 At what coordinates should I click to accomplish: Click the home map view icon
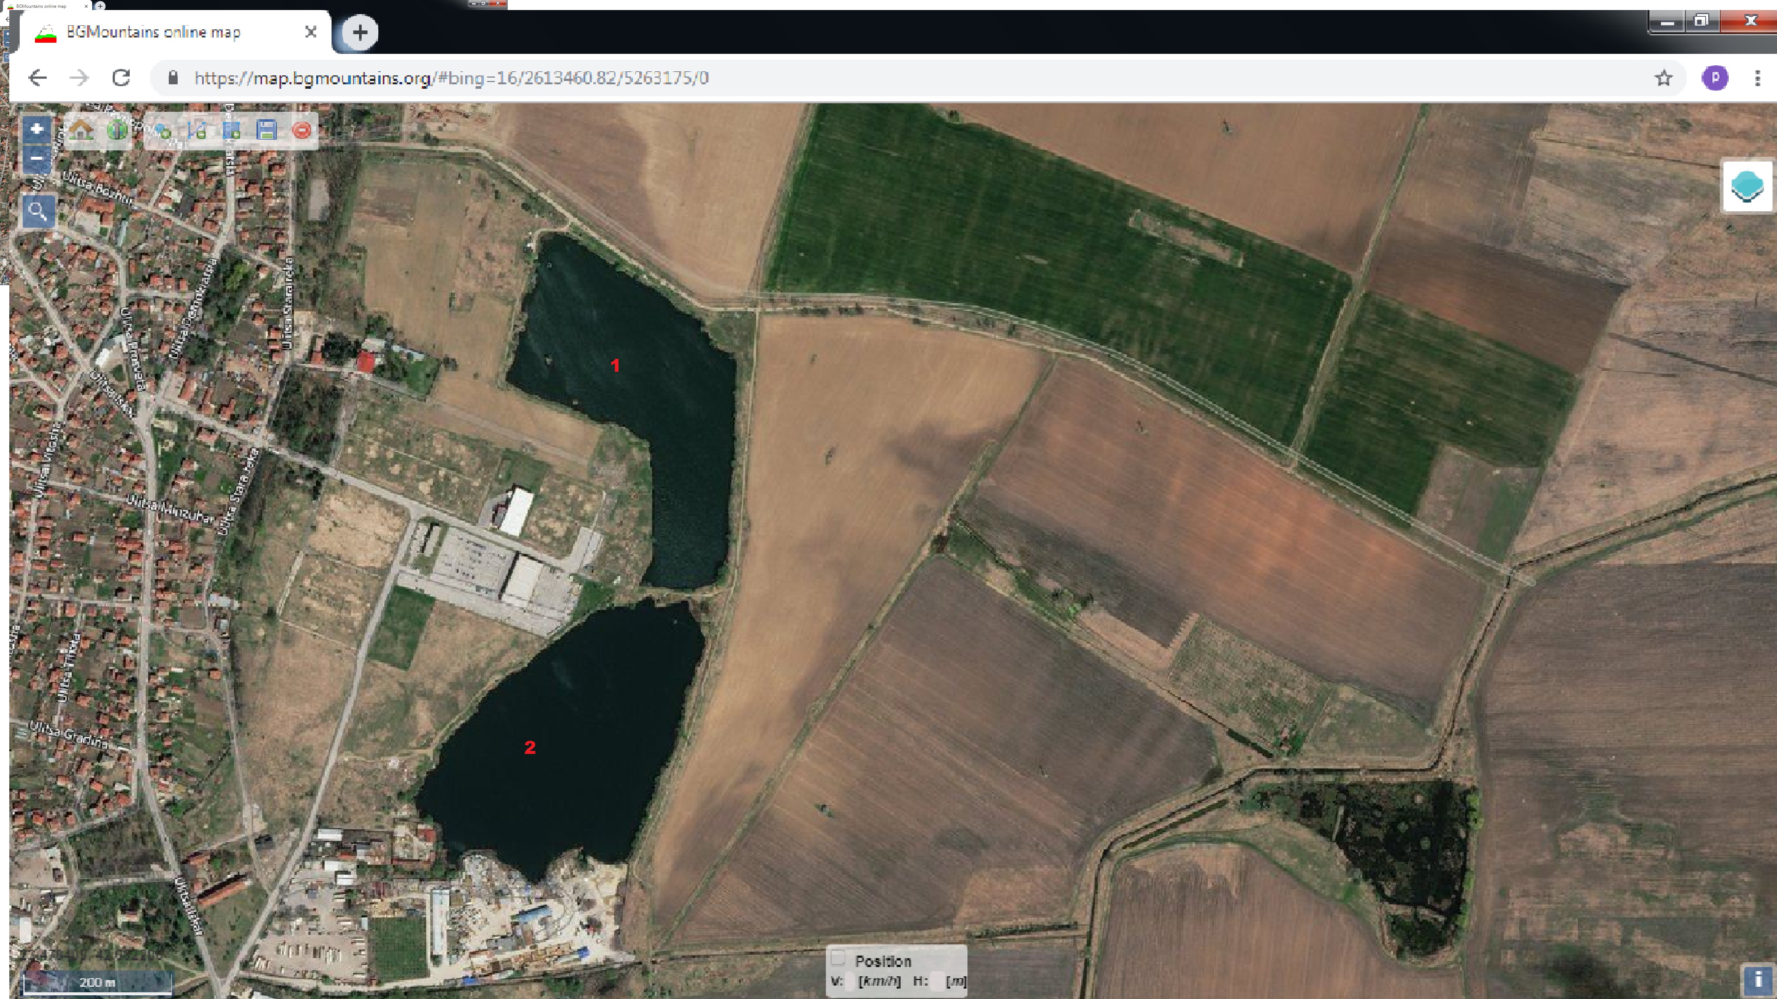[81, 130]
